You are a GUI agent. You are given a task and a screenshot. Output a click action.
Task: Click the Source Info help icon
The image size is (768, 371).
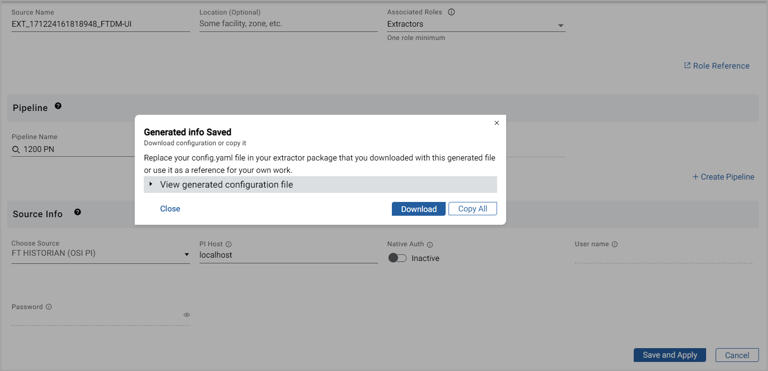pos(78,212)
